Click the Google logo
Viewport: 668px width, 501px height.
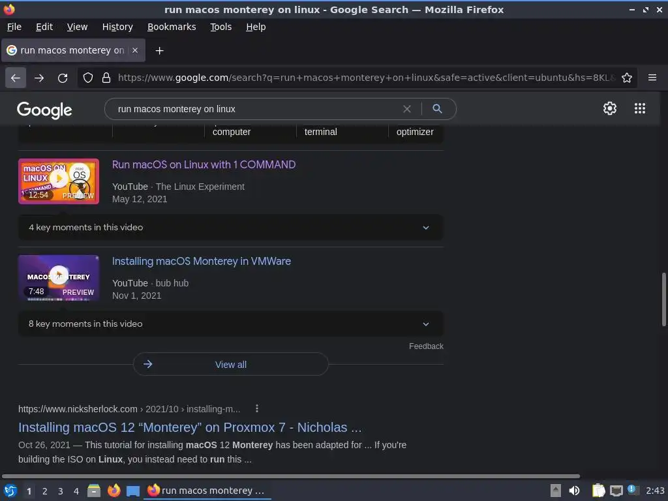[44, 110]
